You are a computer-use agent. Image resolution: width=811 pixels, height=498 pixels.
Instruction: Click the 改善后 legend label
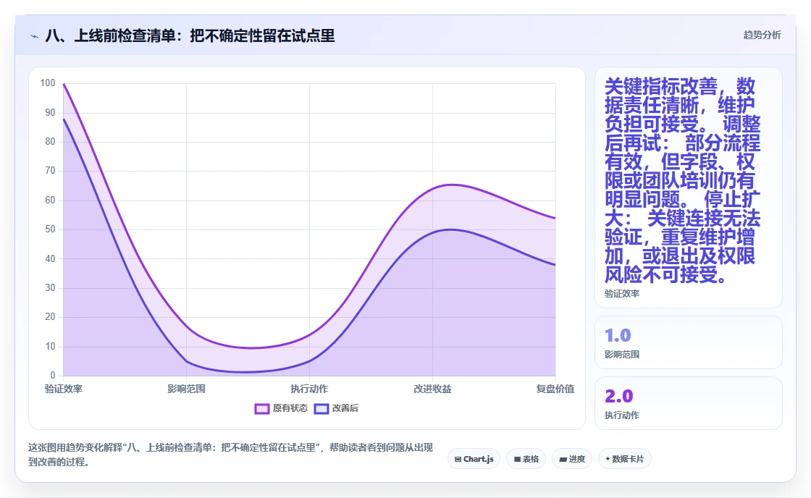(x=345, y=408)
